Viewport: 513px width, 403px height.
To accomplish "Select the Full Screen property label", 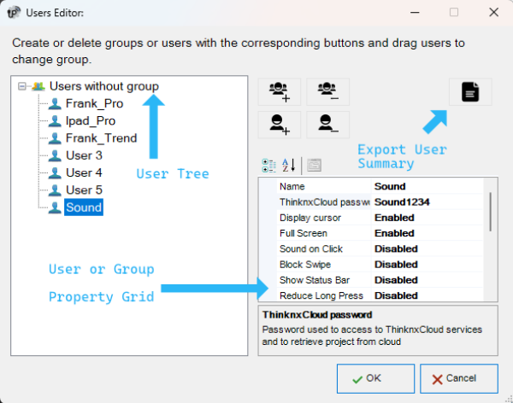I will [x=304, y=233].
